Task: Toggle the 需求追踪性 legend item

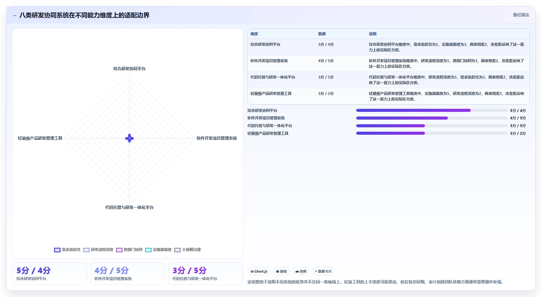Action: [x=67, y=250]
